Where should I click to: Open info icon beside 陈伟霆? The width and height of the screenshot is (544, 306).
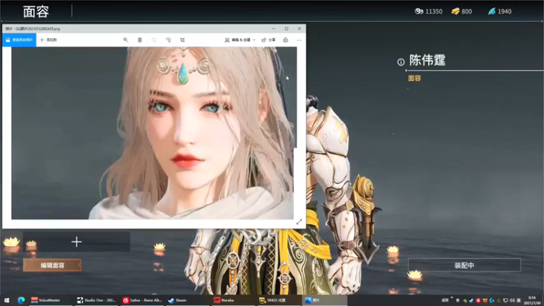401,62
